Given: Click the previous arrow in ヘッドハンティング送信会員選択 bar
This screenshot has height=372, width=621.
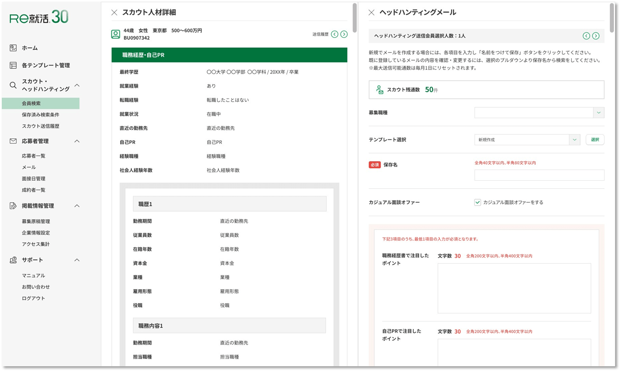Looking at the screenshot, I should pos(587,35).
